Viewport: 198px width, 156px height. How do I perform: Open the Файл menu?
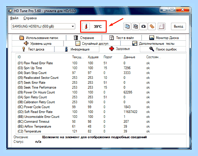pyautogui.click(x=14, y=18)
